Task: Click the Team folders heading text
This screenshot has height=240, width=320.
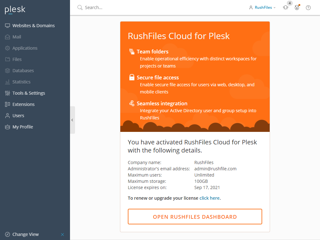Action: [x=152, y=52]
